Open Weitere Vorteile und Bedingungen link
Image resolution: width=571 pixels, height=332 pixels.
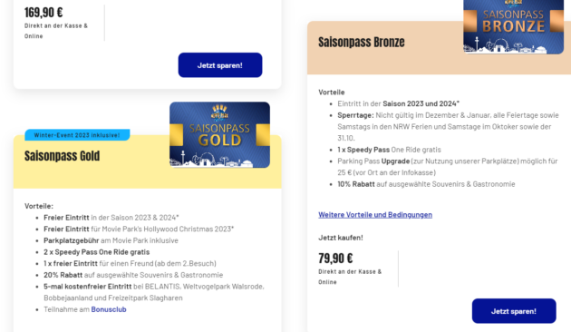[x=375, y=215]
